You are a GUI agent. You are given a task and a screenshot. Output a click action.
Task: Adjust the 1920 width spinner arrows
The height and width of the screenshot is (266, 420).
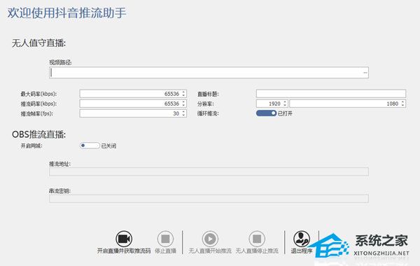285,104
